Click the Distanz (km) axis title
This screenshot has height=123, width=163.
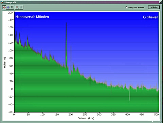click(x=86, y=118)
